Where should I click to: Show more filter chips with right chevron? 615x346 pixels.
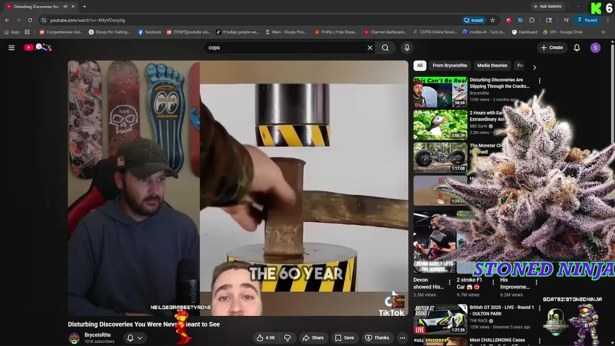click(534, 67)
